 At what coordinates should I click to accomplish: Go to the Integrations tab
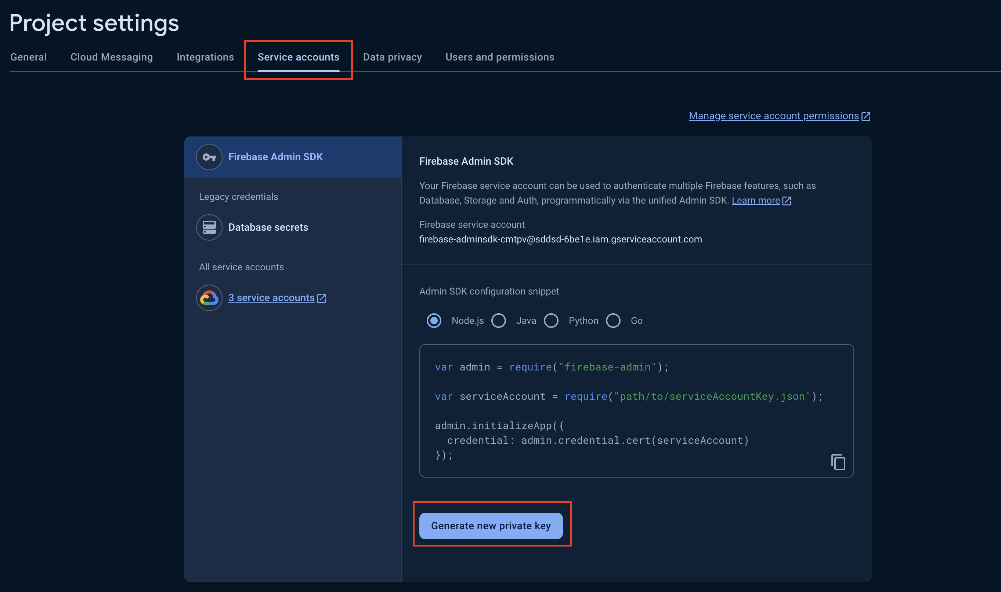click(x=205, y=57)
